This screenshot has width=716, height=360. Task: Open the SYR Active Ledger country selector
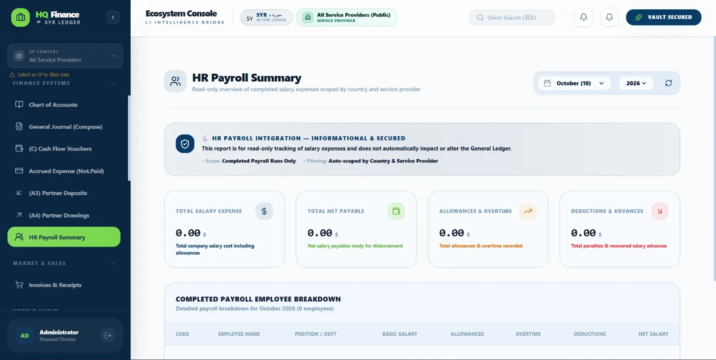coord(267,17)
